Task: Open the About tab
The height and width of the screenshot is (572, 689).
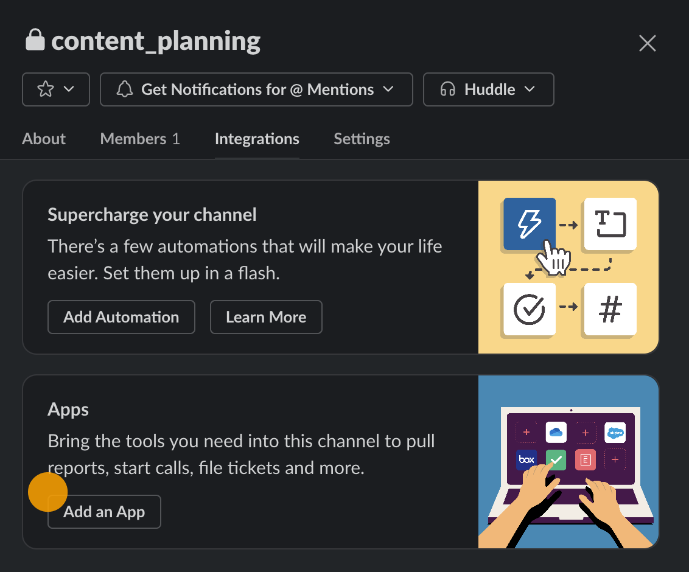Action: coord(44,139)
